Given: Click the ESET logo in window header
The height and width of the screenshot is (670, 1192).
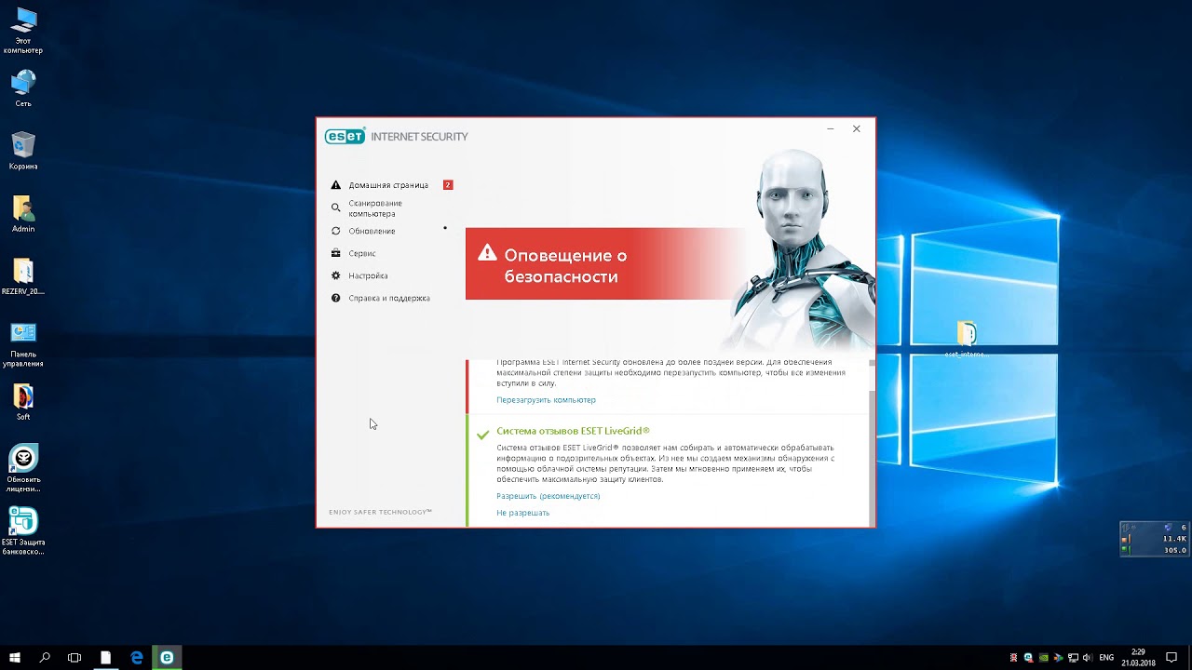Looking at the screenshot, I should 345,137.
